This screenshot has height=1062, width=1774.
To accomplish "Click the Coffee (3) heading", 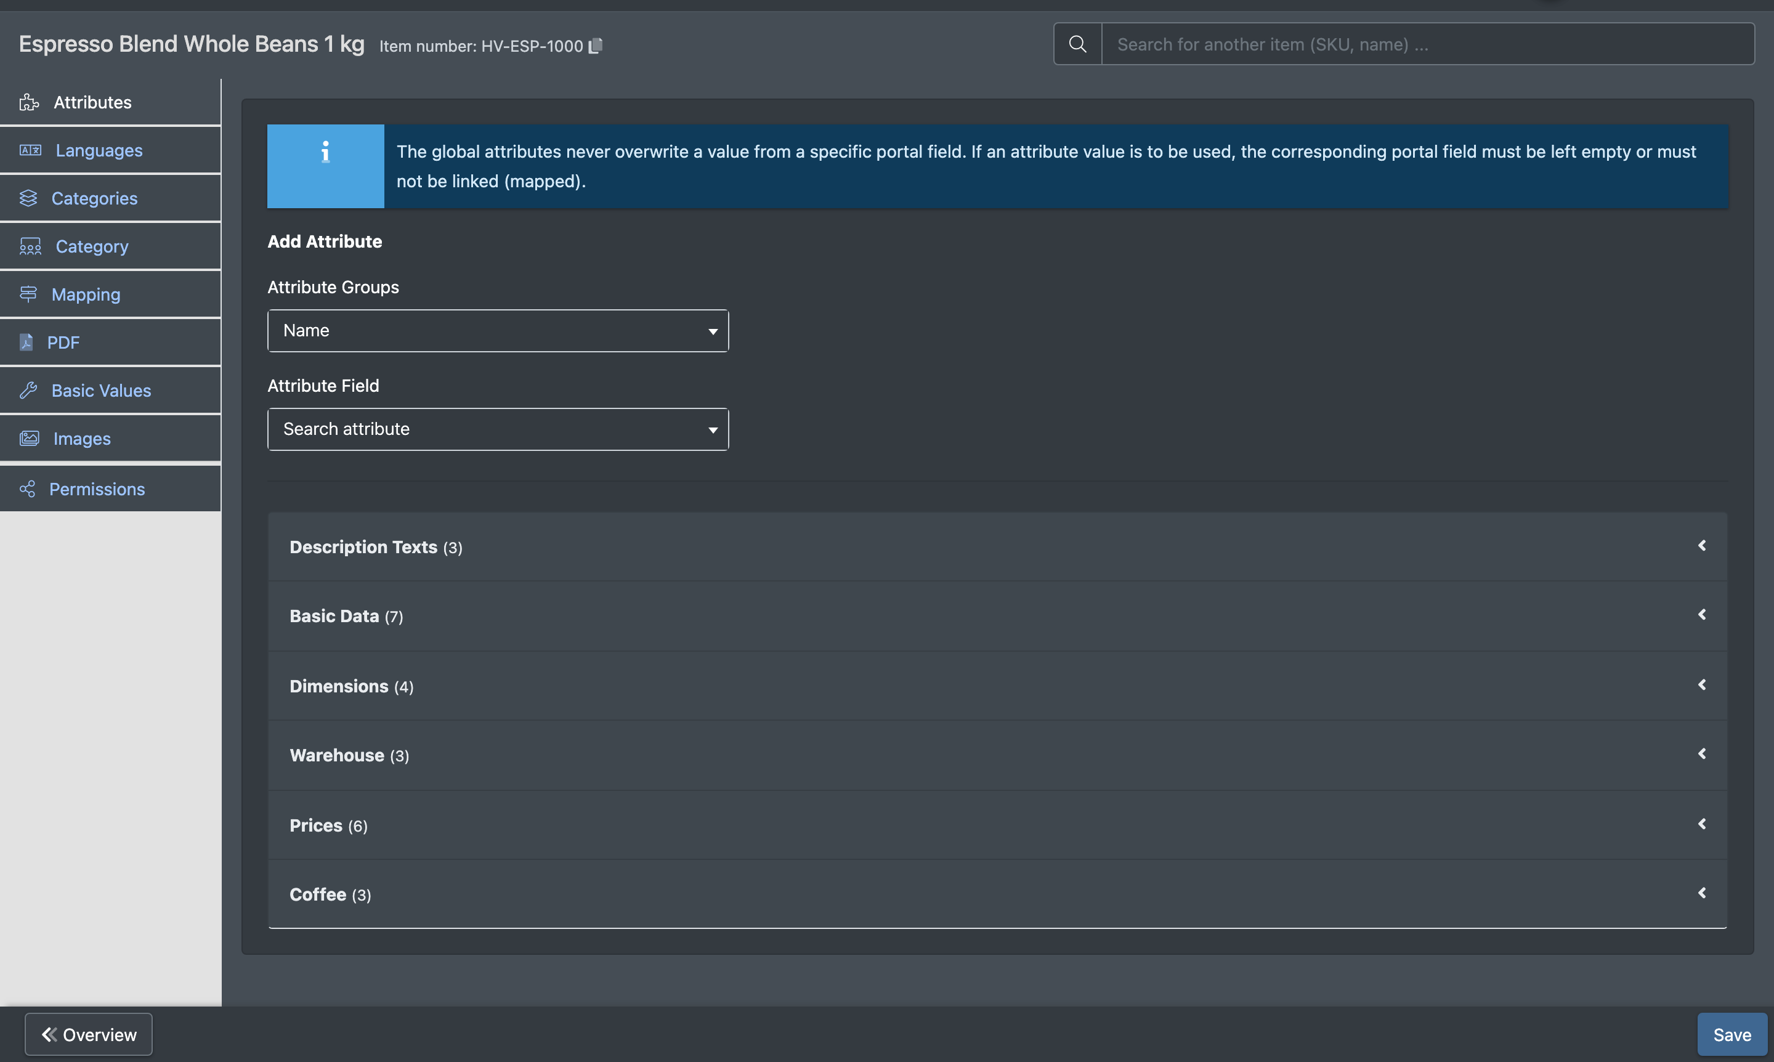I will click(x=330, y=894).
